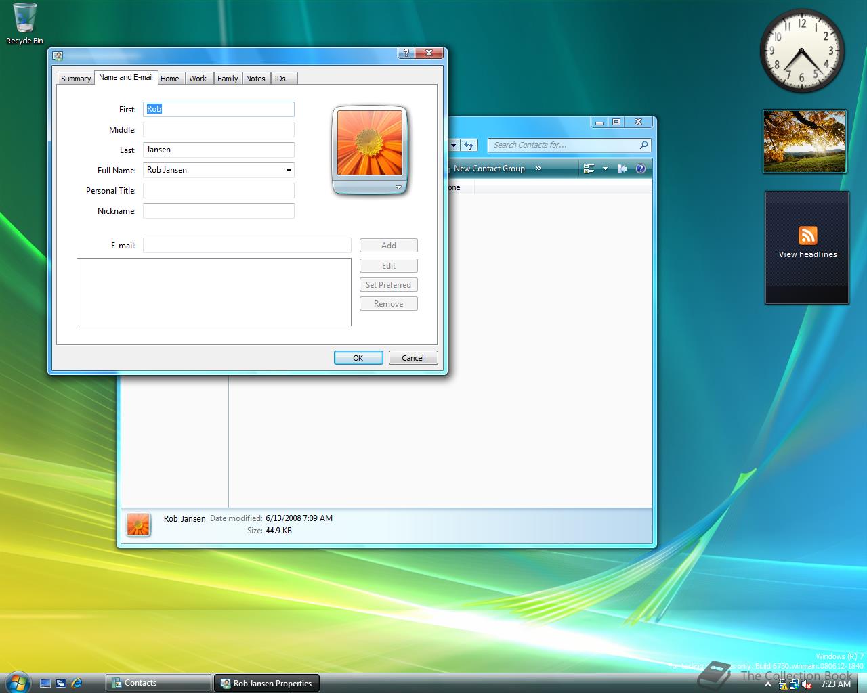Go to the Family tab
The image size is (867, 693).
tap(228, 79)
